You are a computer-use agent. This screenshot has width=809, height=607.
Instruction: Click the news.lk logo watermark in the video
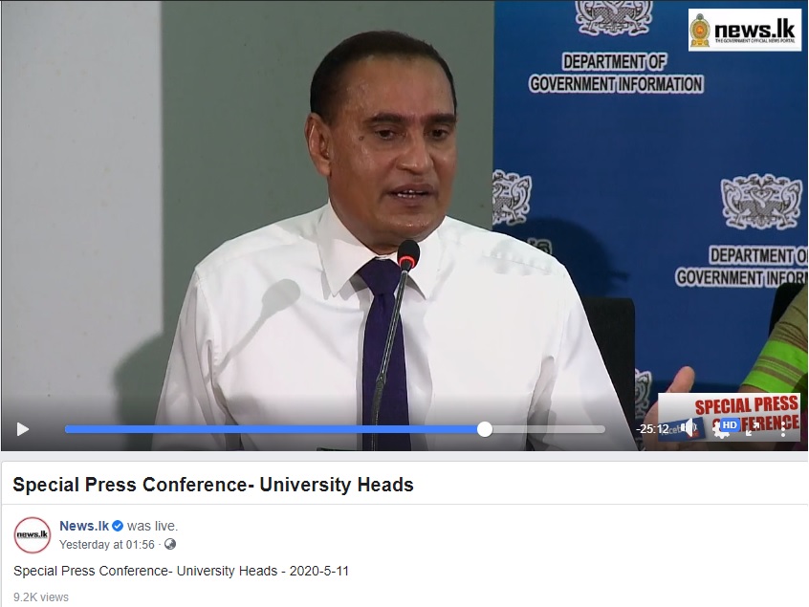pyautogui.click(x=745, y=30)
